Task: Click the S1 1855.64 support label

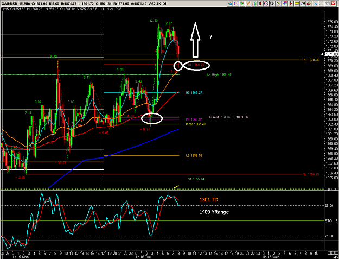Action: pos(196,179)
